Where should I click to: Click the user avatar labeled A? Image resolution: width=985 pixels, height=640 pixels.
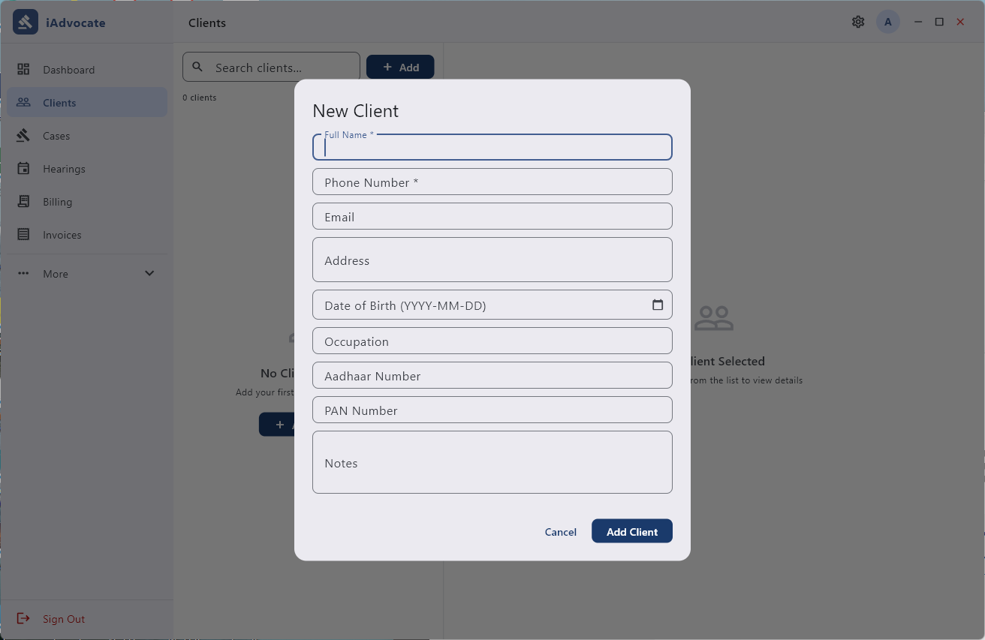[888, 22]
